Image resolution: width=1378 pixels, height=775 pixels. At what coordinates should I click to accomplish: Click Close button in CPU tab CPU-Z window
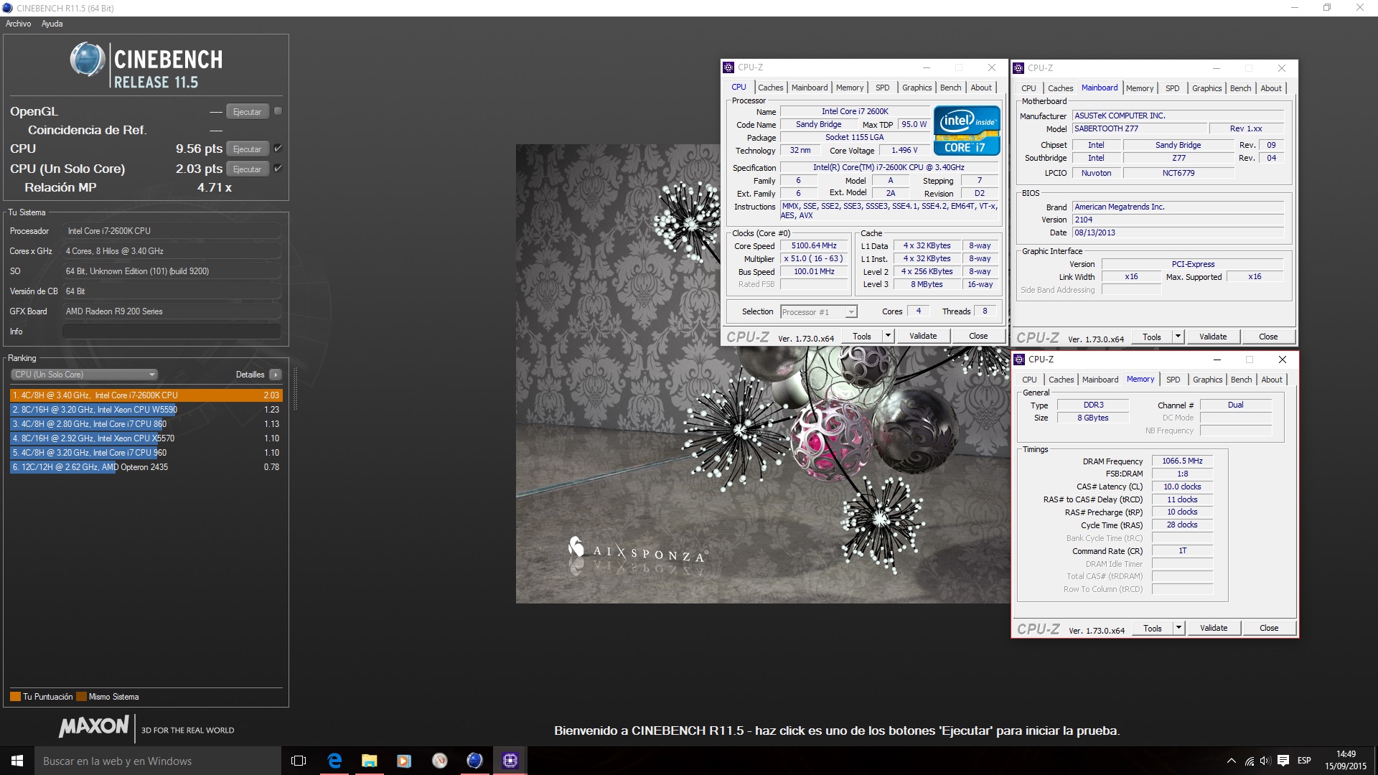point(978,336)
